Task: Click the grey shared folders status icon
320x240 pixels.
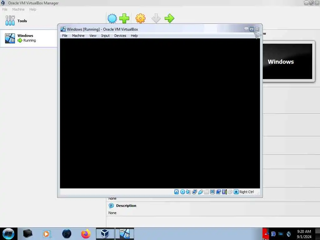Action: pos(207,192)
